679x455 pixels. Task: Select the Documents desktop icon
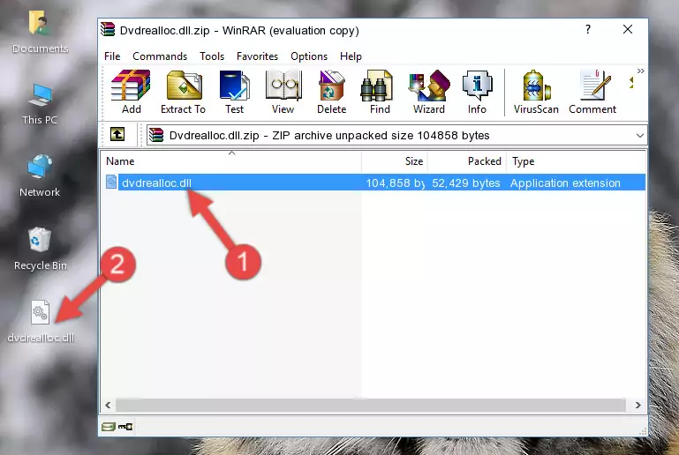pos(40,32)
